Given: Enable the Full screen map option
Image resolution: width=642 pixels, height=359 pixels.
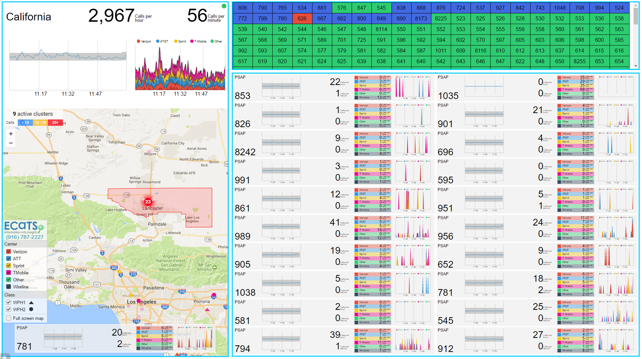Looking at the screenshot, I should pyautogui.click(x=8, y=318).
